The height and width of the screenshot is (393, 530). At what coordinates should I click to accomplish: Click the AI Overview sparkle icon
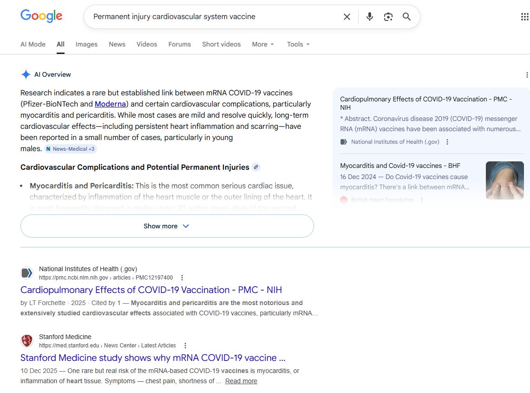pyautogui.click(x=26, y=74)
